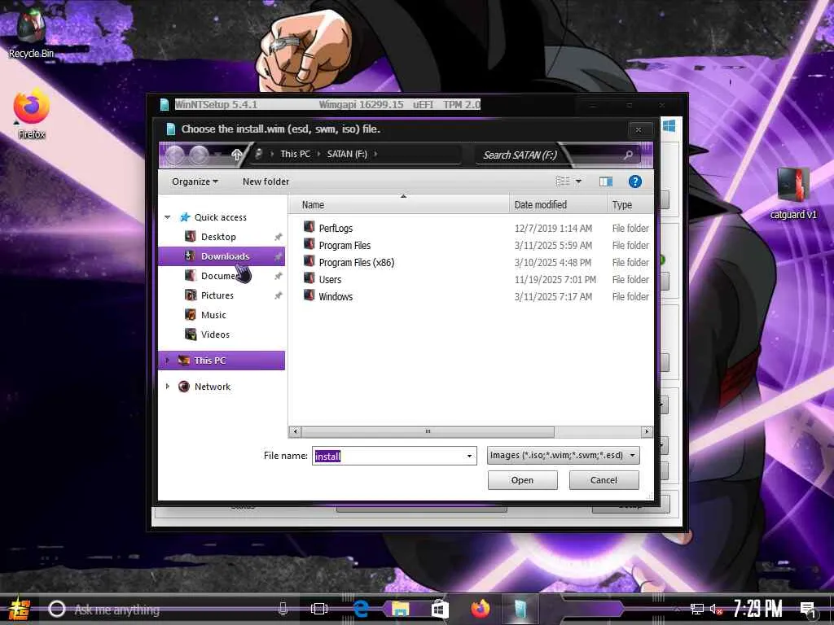Click the scrollbar left arrow

tap(295, 431)
